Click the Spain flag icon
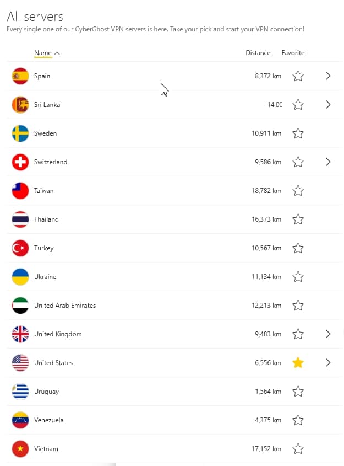344x466 pixels. pyautogui.click(x=20, y=76)
